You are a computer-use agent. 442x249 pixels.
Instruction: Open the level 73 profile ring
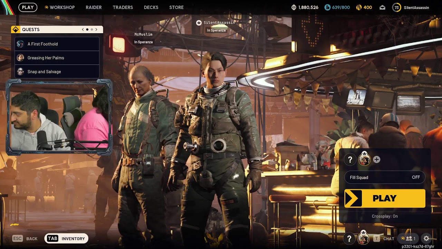coord(396,8)
